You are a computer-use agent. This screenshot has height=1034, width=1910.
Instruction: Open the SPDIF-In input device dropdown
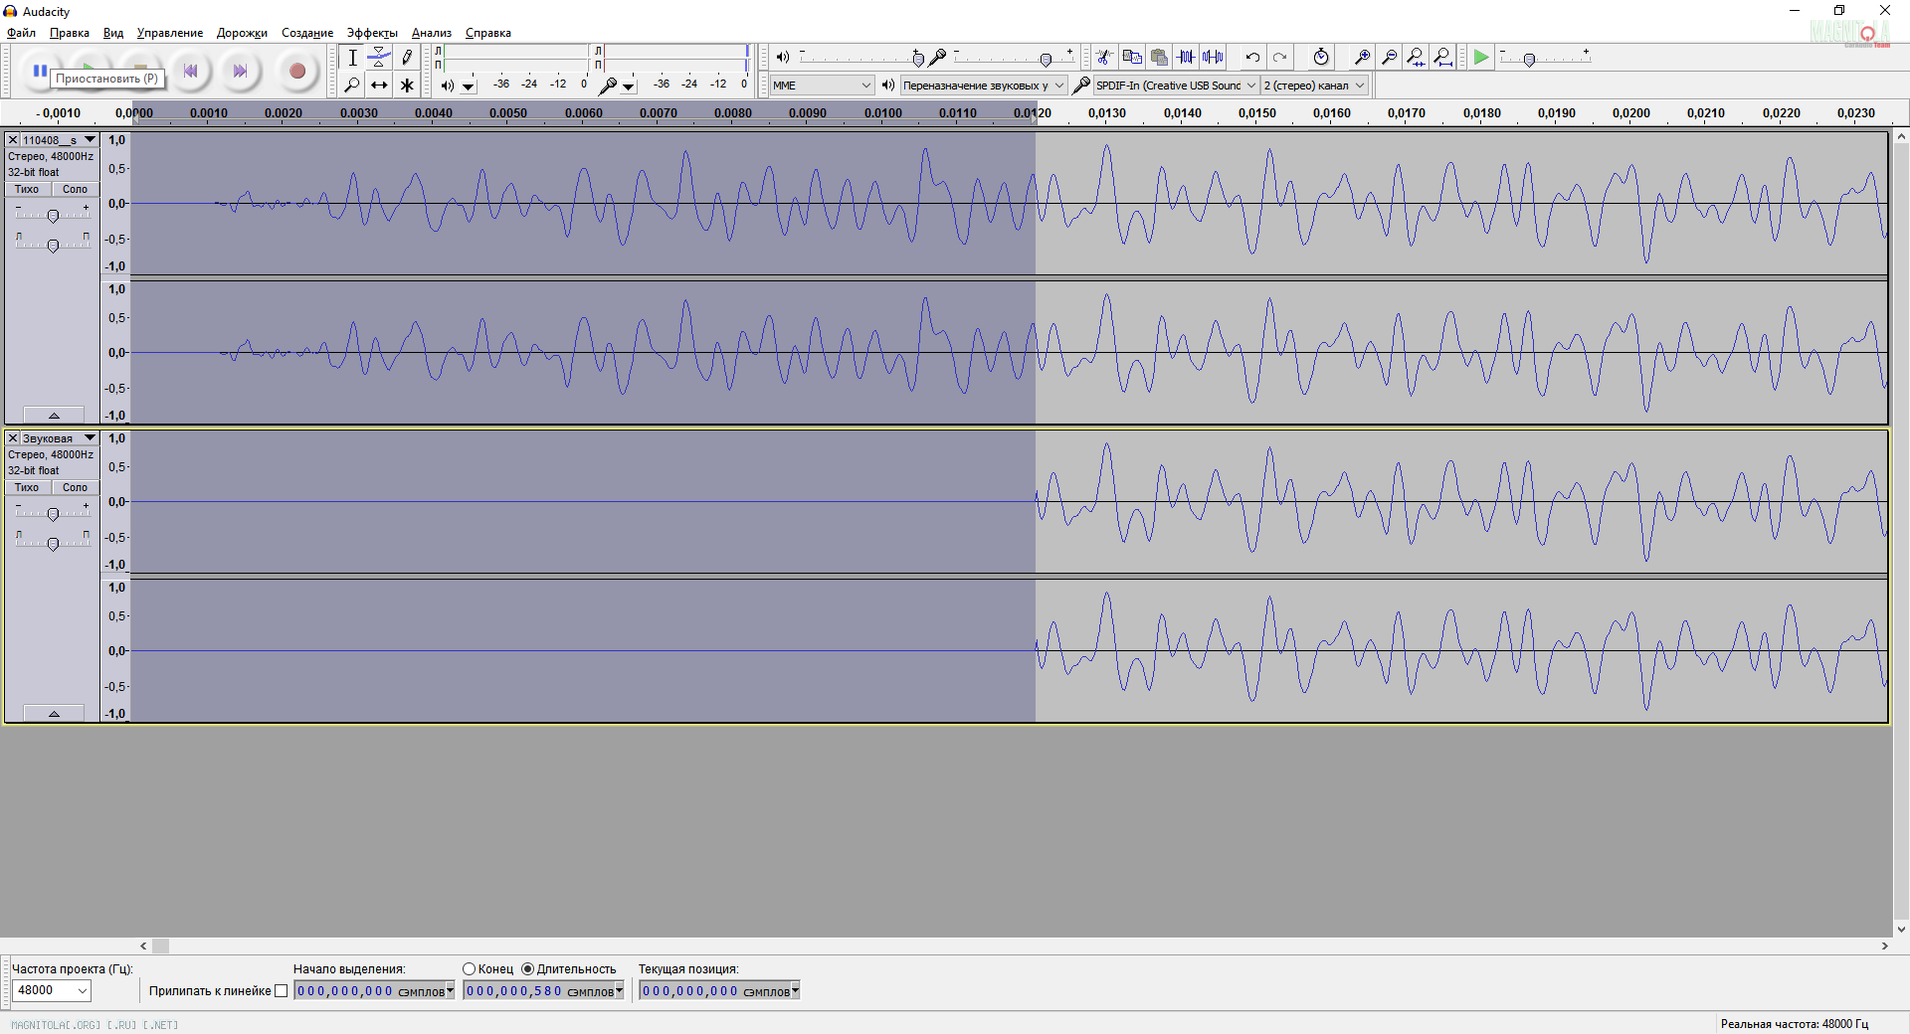click(1176, 86)
